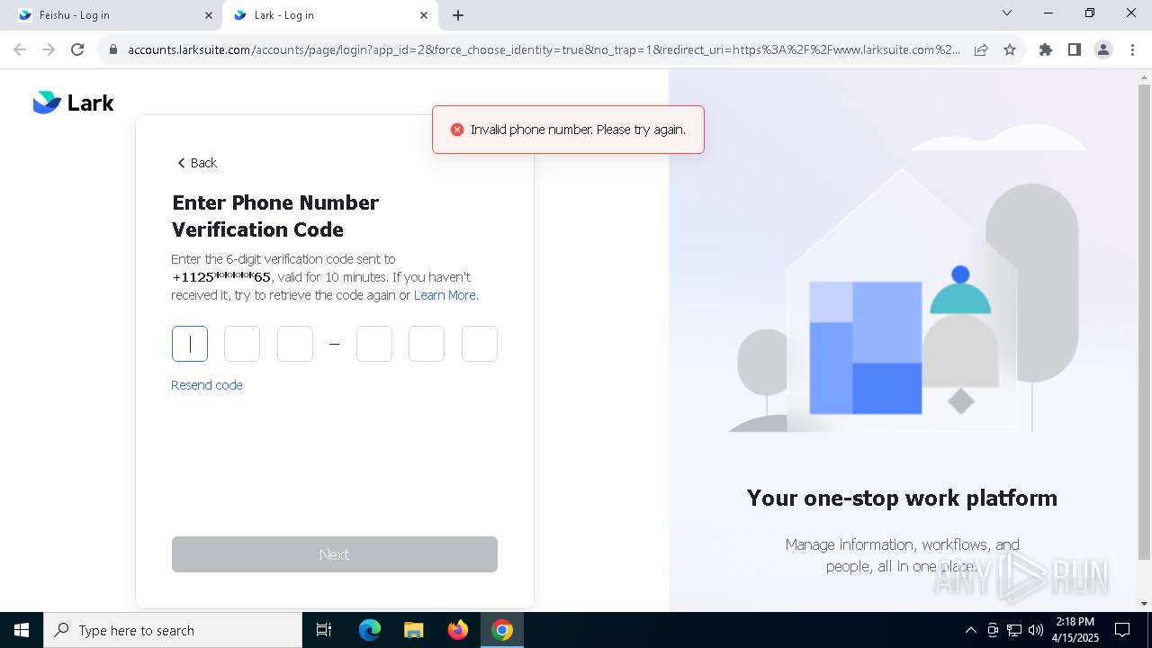Click the sixth verification code digit box
The width and height of the screenshot is (1152, 648).
[480, 344]
